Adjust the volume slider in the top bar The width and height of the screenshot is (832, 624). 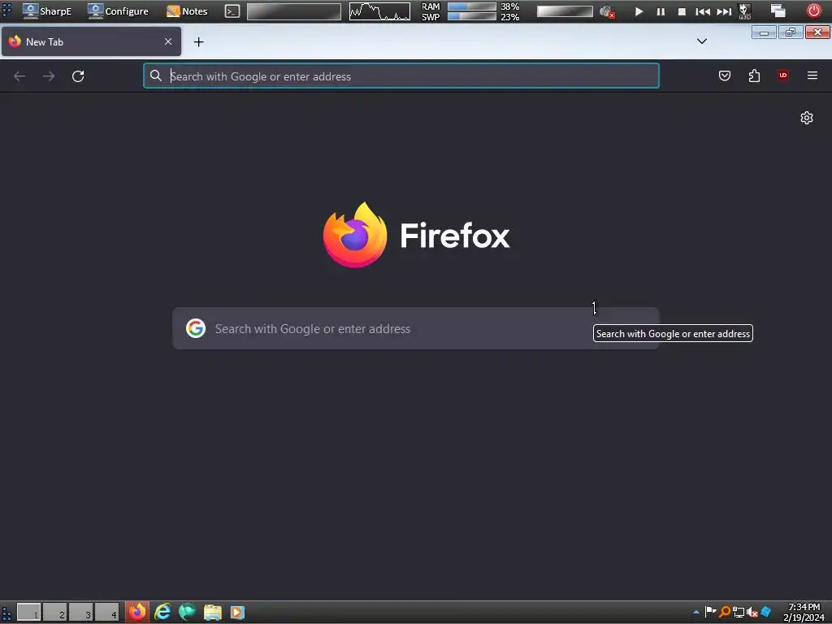(565, 11)
